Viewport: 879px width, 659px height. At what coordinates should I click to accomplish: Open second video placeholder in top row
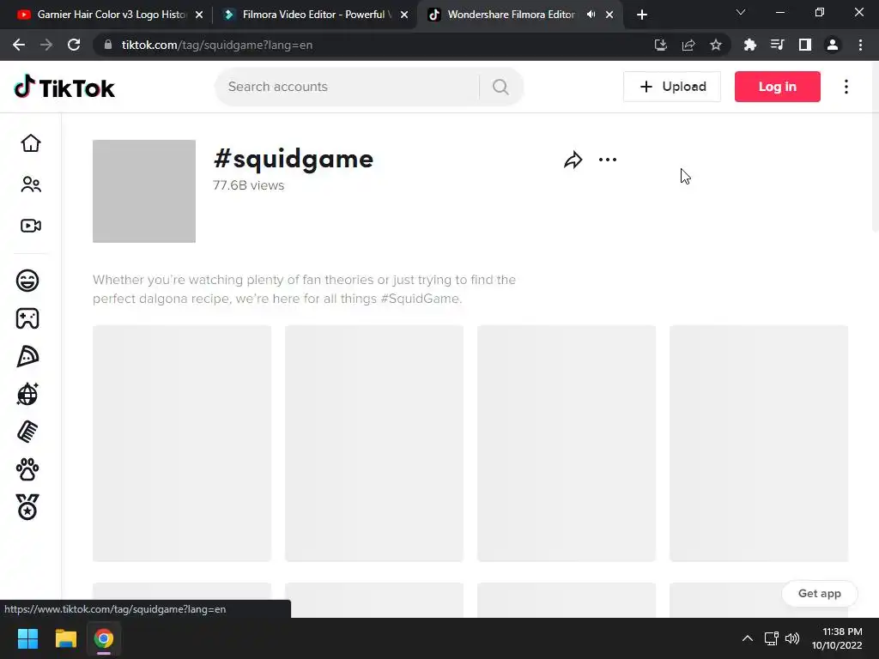pos(374,444)
